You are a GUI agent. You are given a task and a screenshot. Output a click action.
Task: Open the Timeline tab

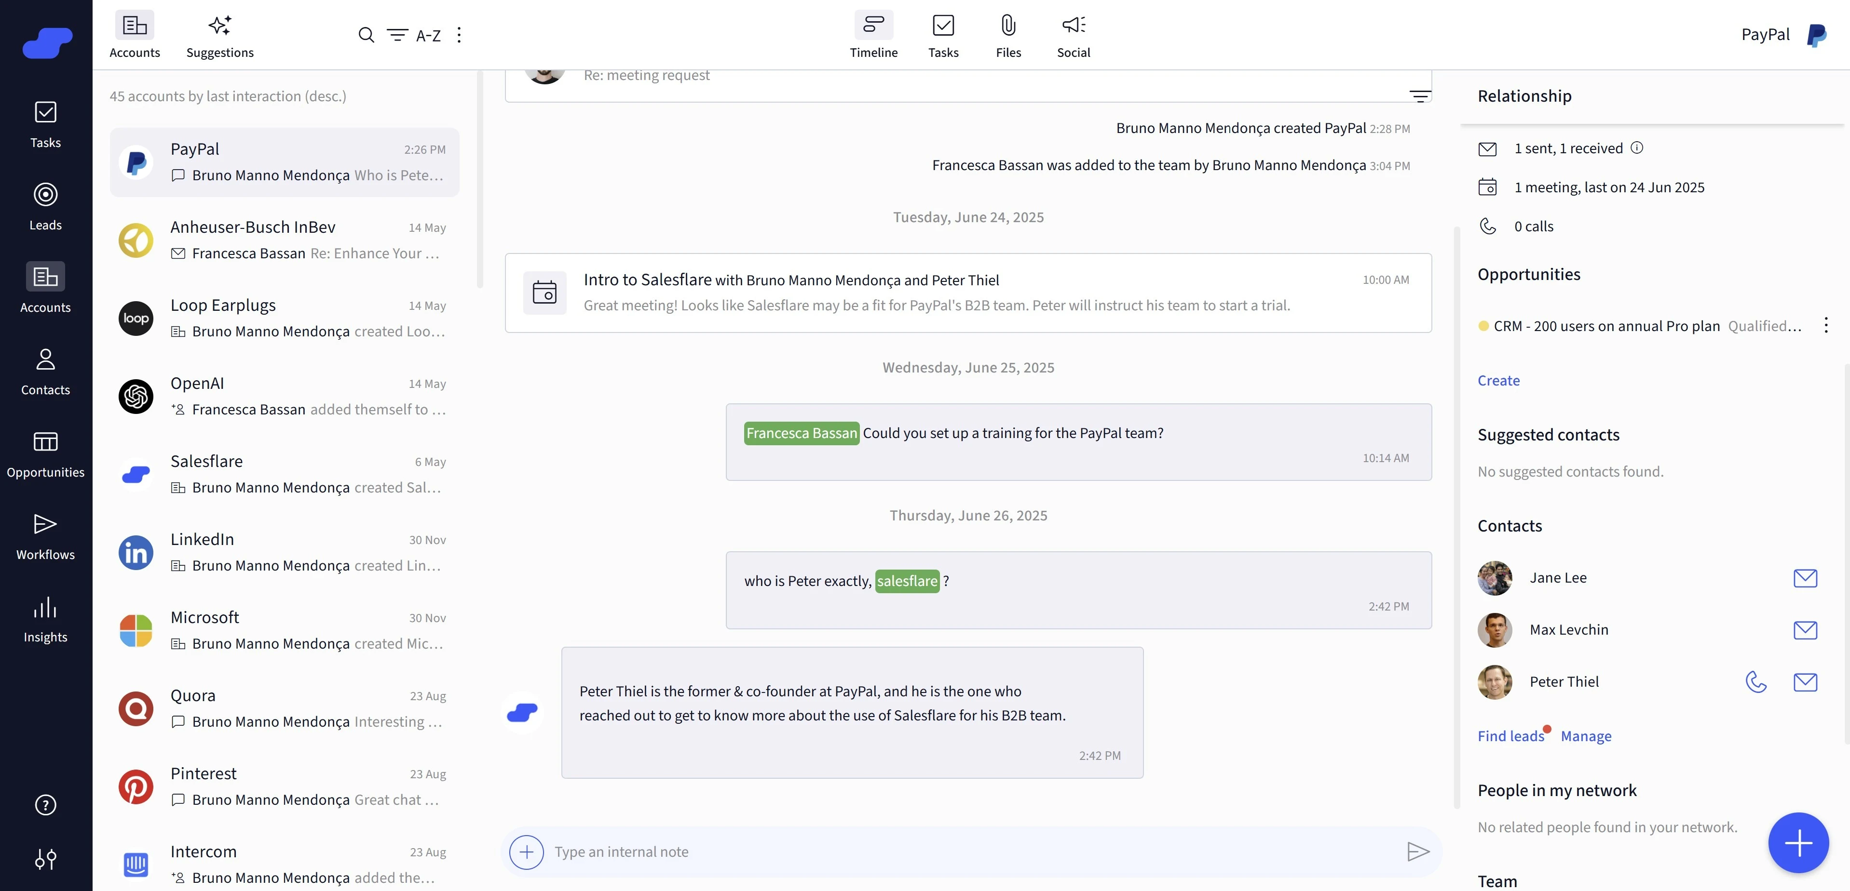point(873,35)
